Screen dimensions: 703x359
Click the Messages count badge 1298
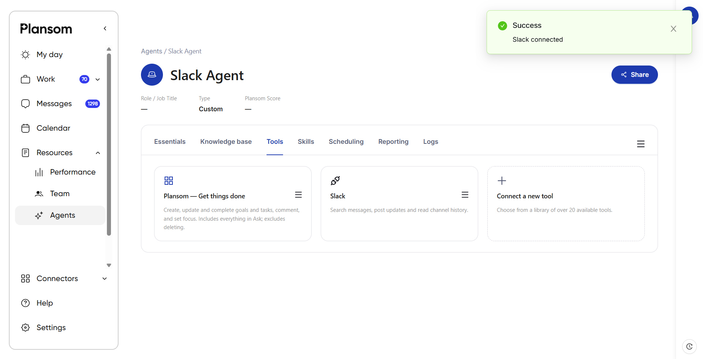click(x=93, y=104)
